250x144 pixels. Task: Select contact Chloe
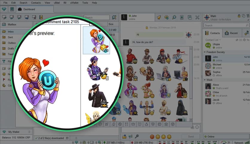tap(226, 94)
